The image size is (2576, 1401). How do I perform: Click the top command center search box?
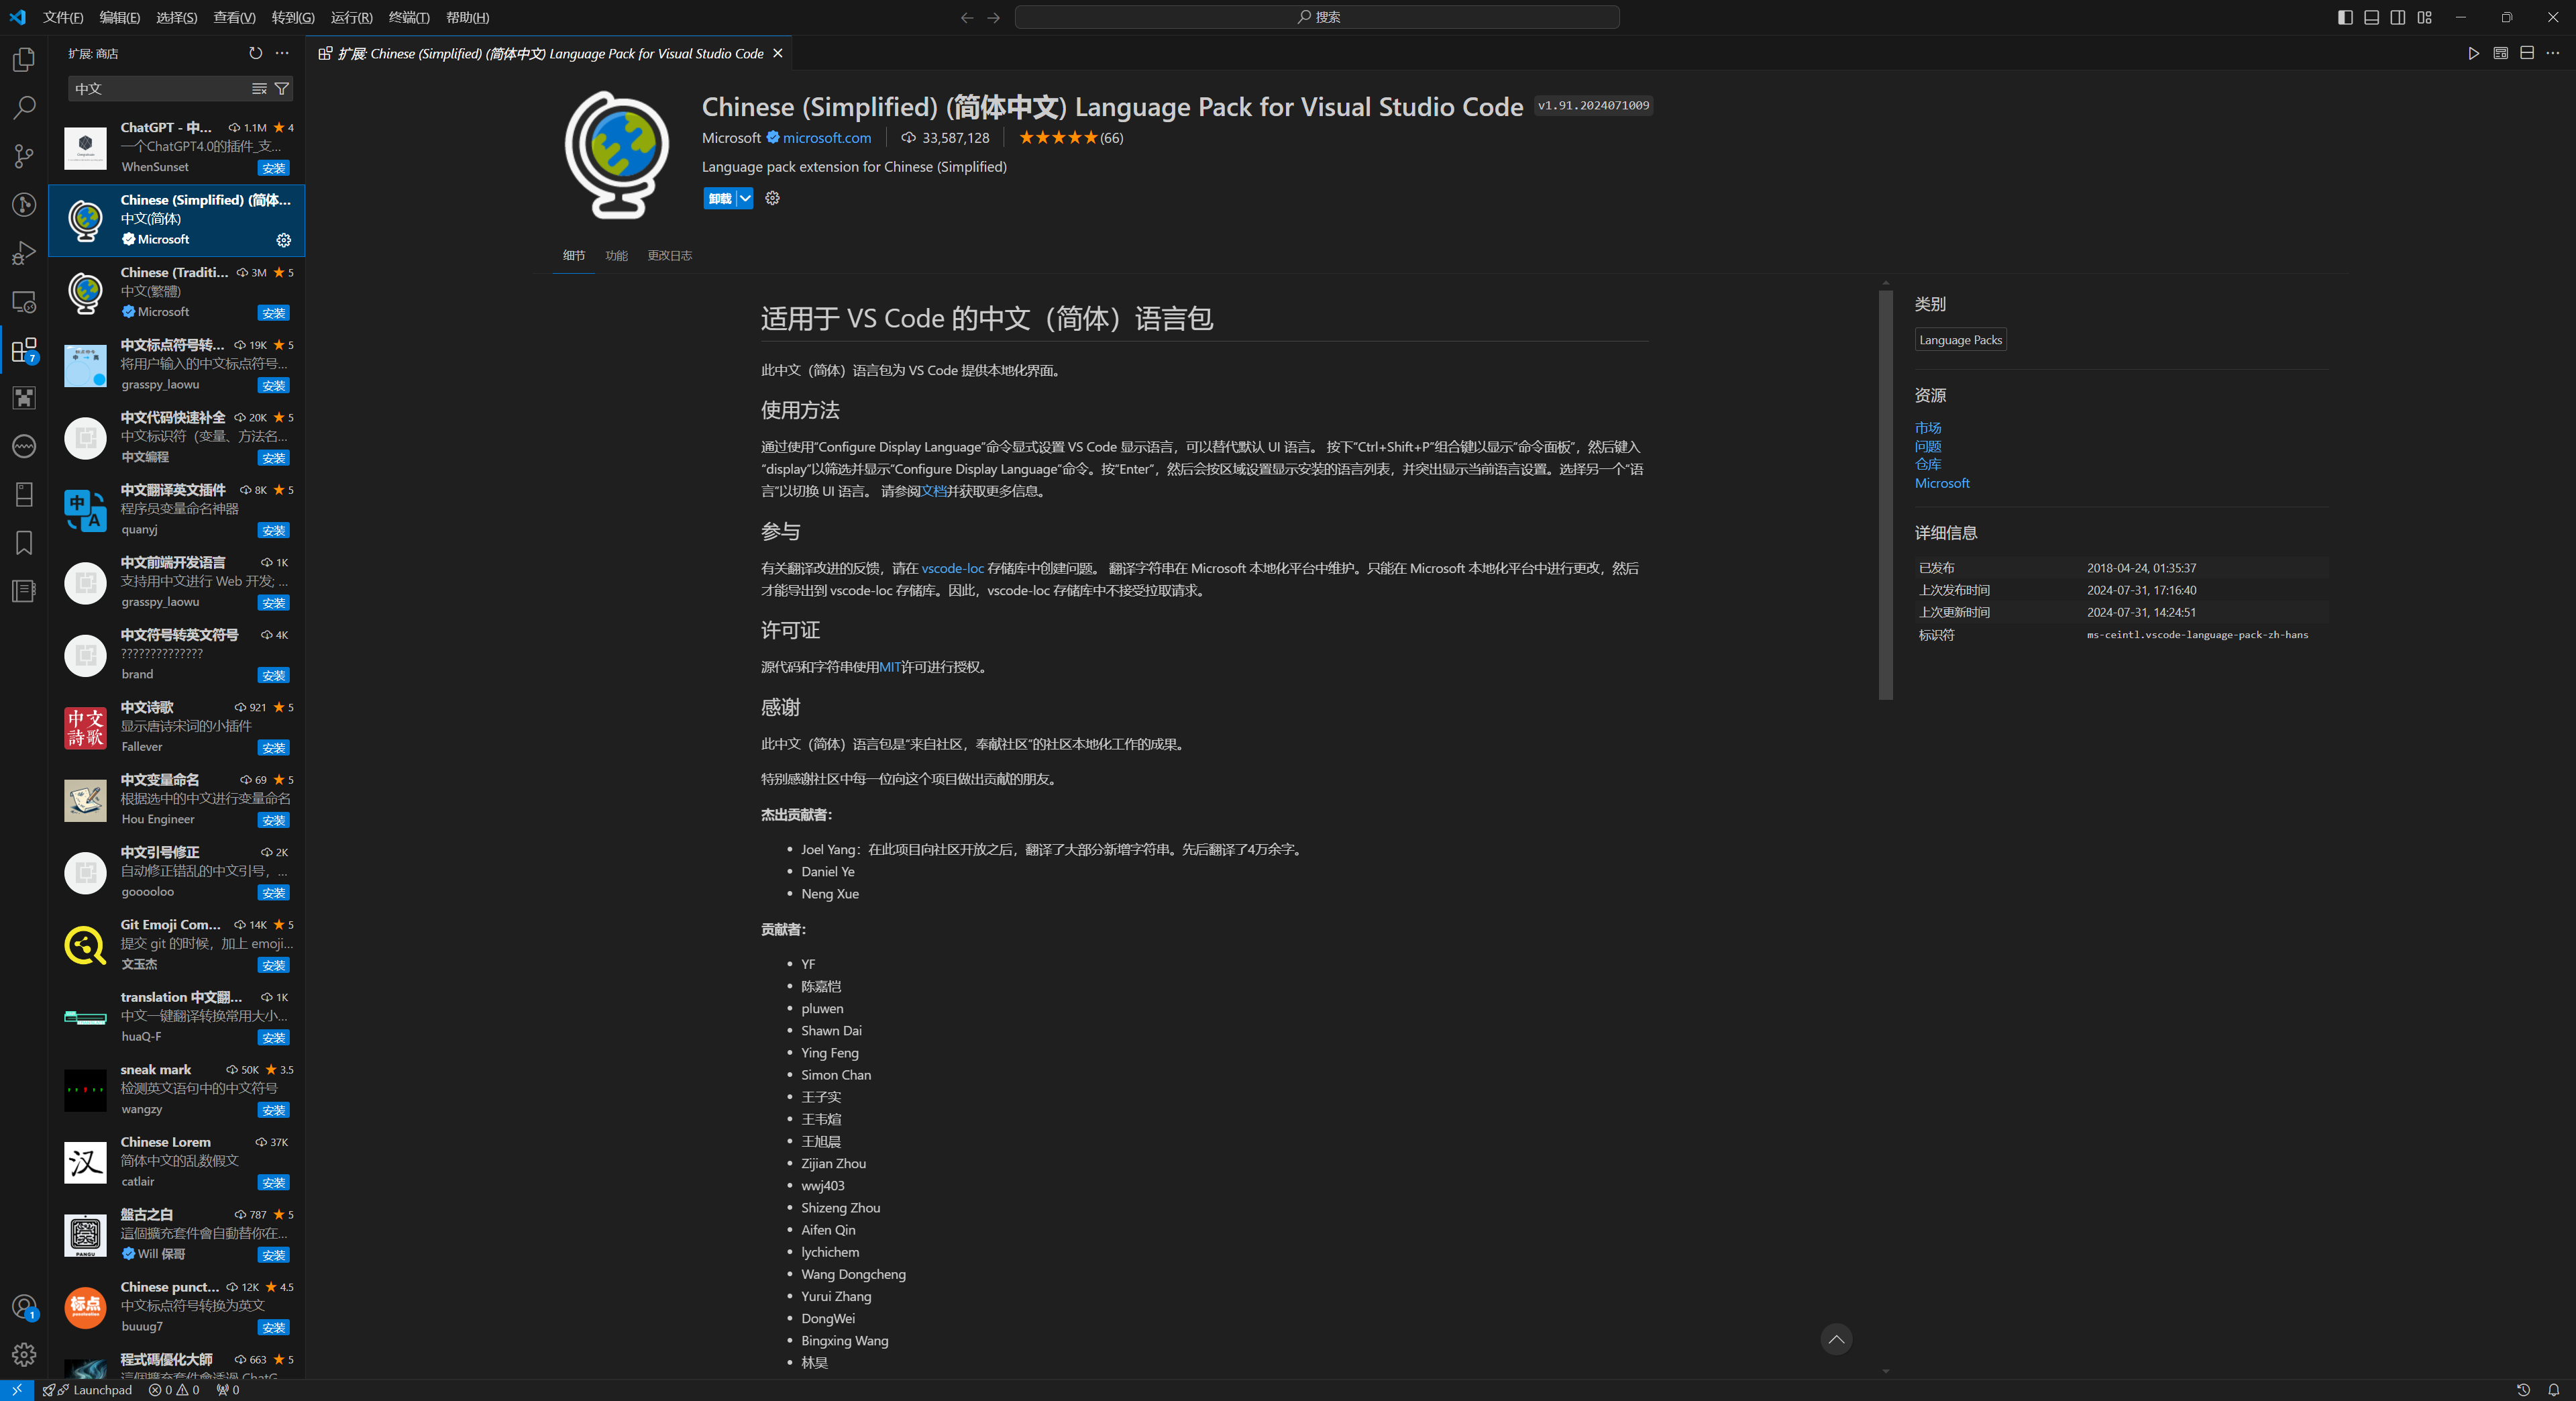click(1316, 17)
